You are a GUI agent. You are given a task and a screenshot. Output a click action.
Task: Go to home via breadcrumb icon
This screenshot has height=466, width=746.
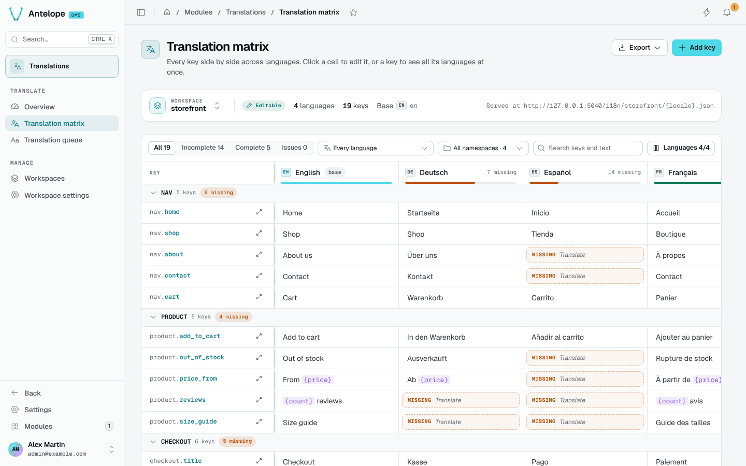tap(167, 12)
